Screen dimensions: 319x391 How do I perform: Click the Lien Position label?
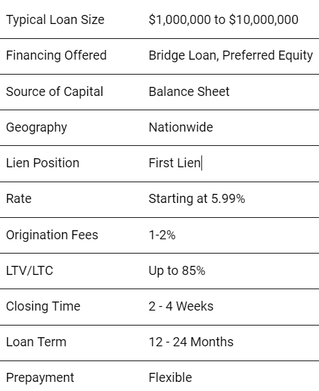pos(43,163)
